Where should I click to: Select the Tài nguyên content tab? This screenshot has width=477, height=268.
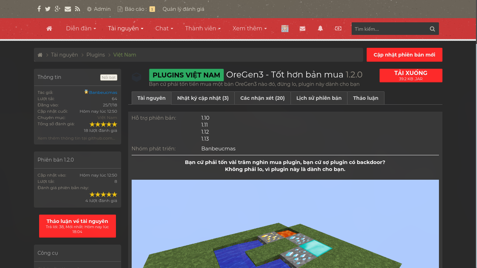click(x=152, y=98)
